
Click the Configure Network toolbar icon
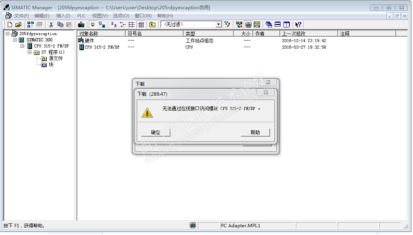click(239, 25)
